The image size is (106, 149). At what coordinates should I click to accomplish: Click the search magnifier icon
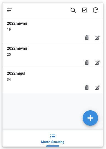click(73, 10)
